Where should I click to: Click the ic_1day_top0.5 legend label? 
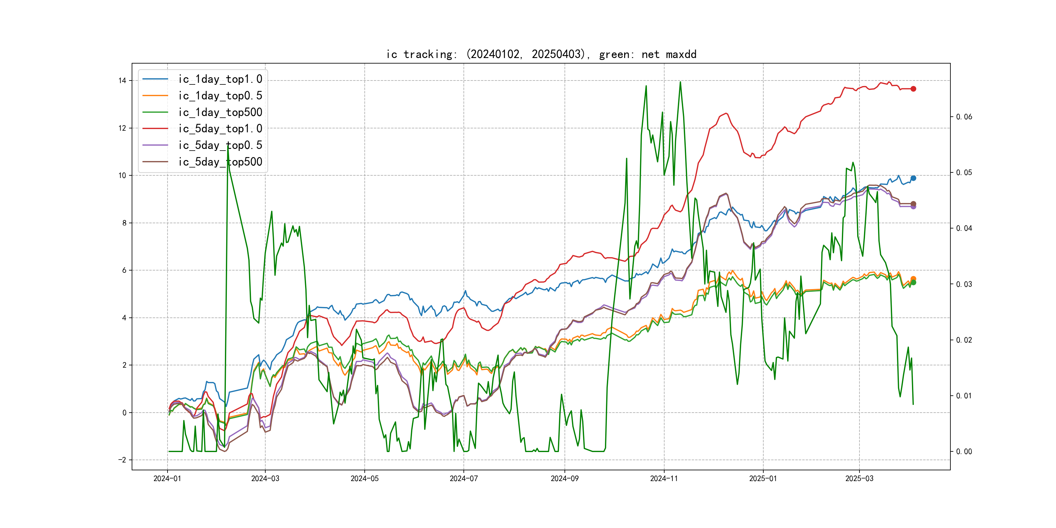tap(220, 95)
